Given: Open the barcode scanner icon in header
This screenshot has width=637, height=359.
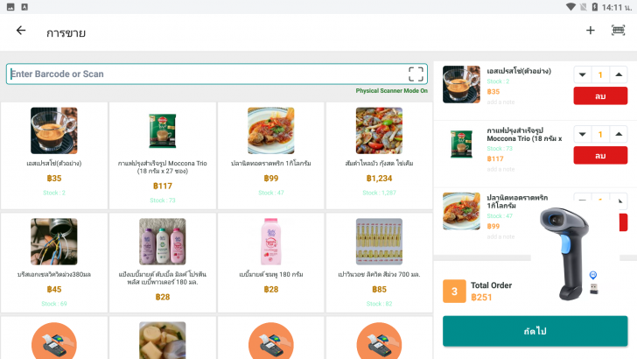Looking at the screenshot, I should 618,31.
